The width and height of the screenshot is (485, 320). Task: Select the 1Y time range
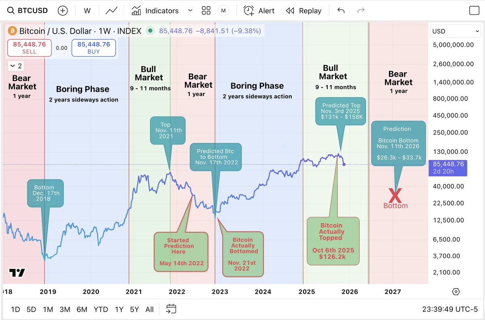(119, 309)
